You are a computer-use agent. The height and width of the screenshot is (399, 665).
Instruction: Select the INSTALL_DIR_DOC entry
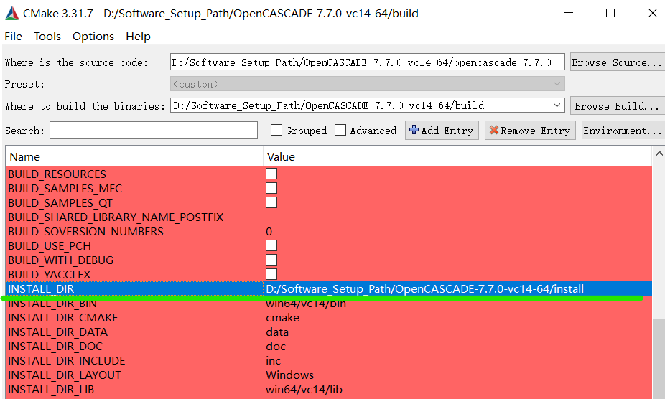click(55, 347)
